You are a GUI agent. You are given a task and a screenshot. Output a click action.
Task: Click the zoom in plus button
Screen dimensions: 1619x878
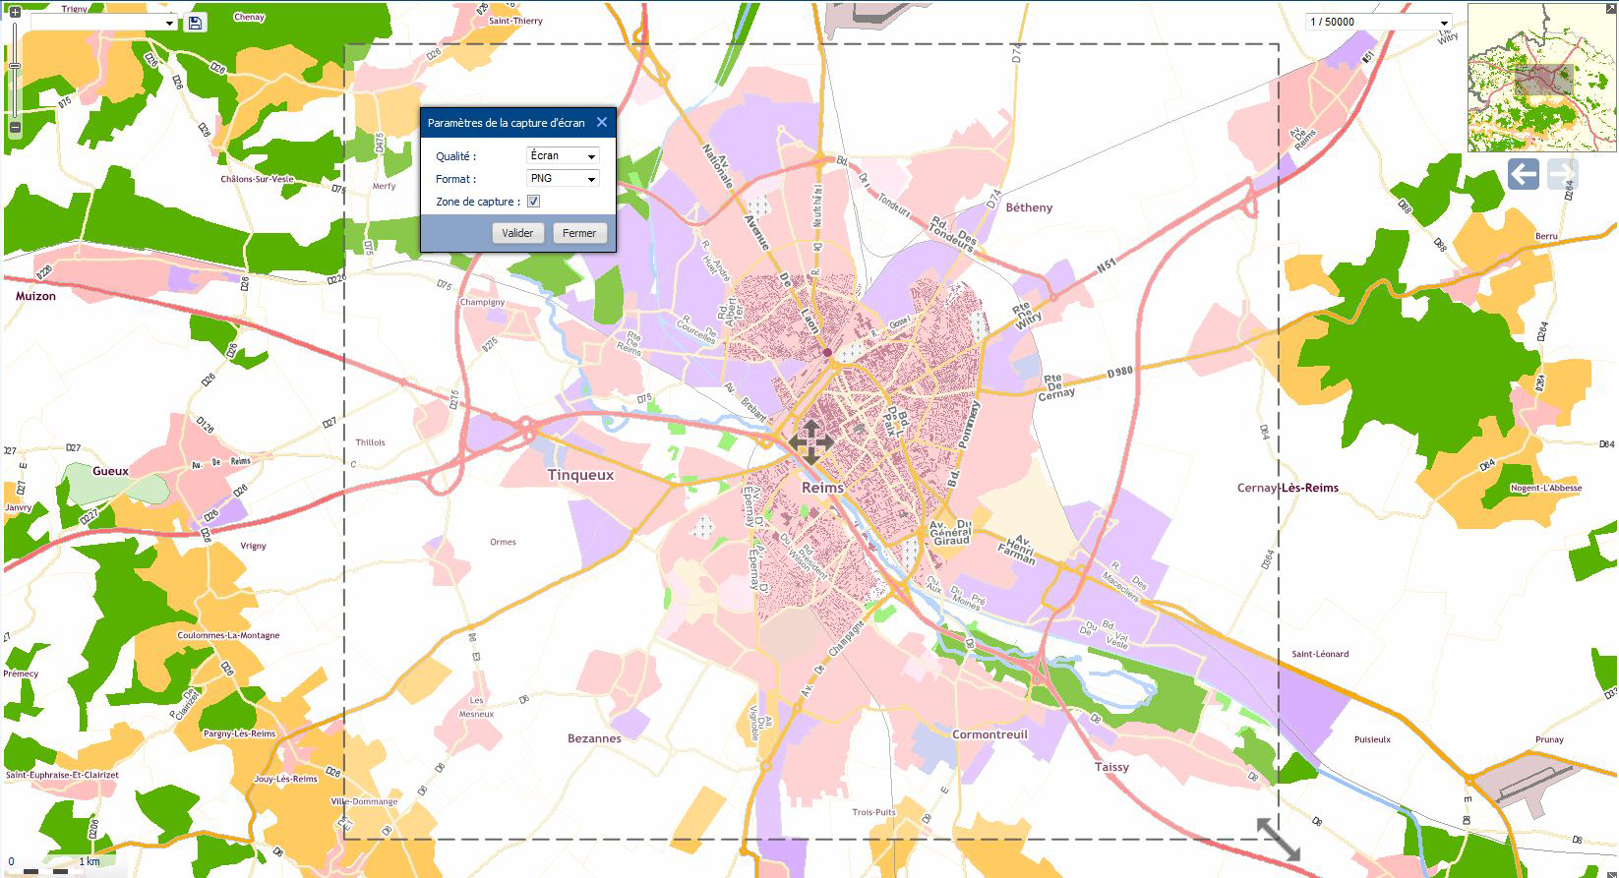pyautogui.click(x=15, y=13)
